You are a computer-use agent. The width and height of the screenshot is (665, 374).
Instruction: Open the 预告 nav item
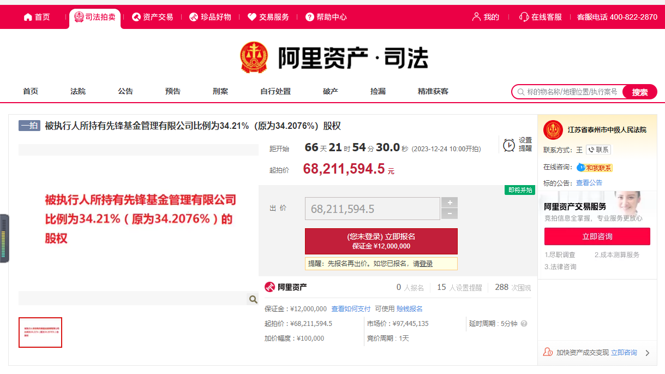click(173, 91)
